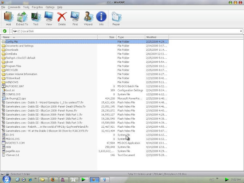Show archive Info via blue icon
Image resolution: width=244 pixels, height=183 pixels.
[x=101, y=16]
